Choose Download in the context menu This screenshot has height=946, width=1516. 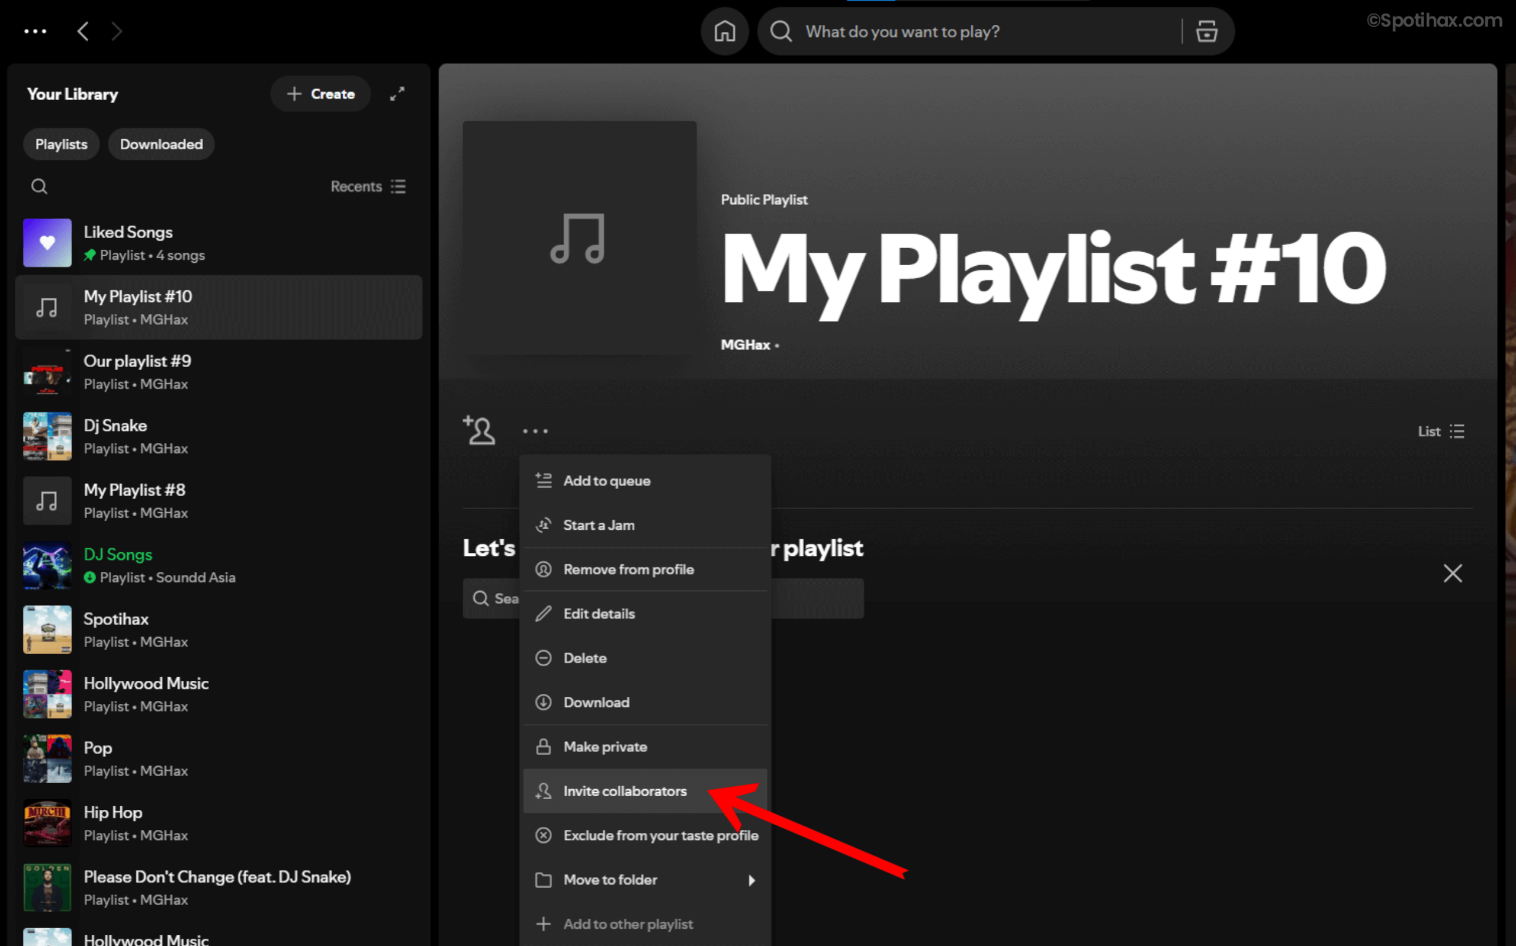point(645,702)
